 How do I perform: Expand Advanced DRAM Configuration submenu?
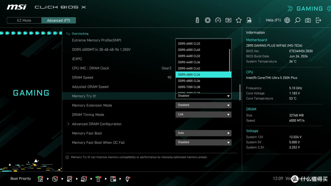click(97, 124)
